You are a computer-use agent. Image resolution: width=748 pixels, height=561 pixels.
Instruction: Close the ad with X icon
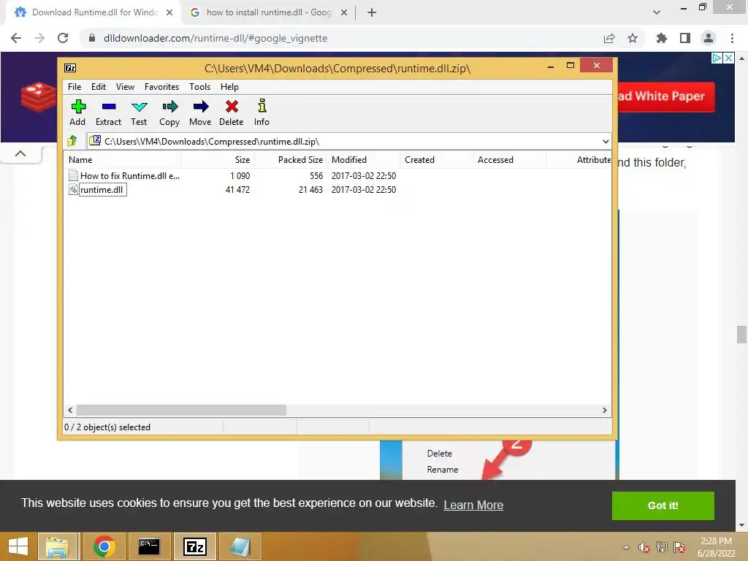(728, 58)
